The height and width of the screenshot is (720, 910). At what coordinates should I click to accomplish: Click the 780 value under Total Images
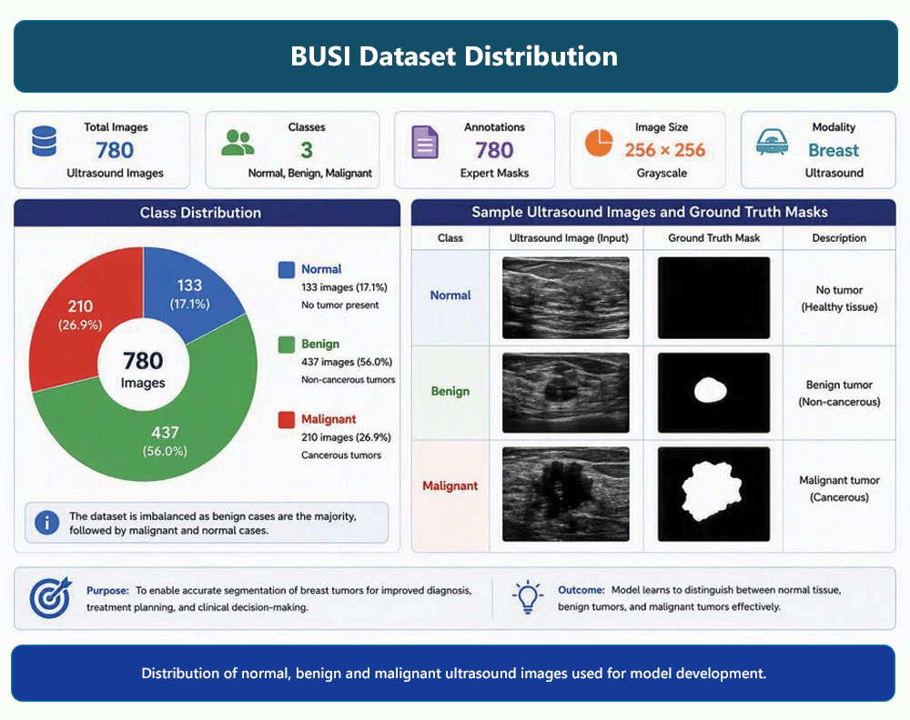[x=115, y=151]
